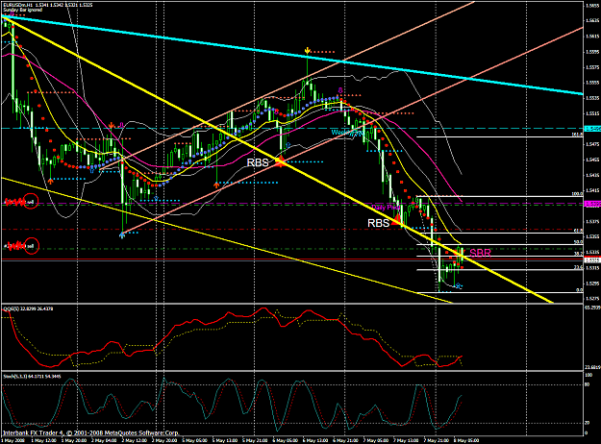Click the 1.5375 price axis label
Viewport: 601px width, 444px height.
click(x=592, y=221)
